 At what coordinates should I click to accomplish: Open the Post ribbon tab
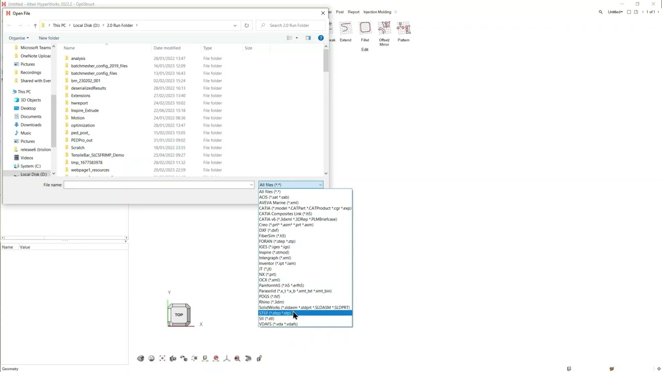click(x=340, y=12)
